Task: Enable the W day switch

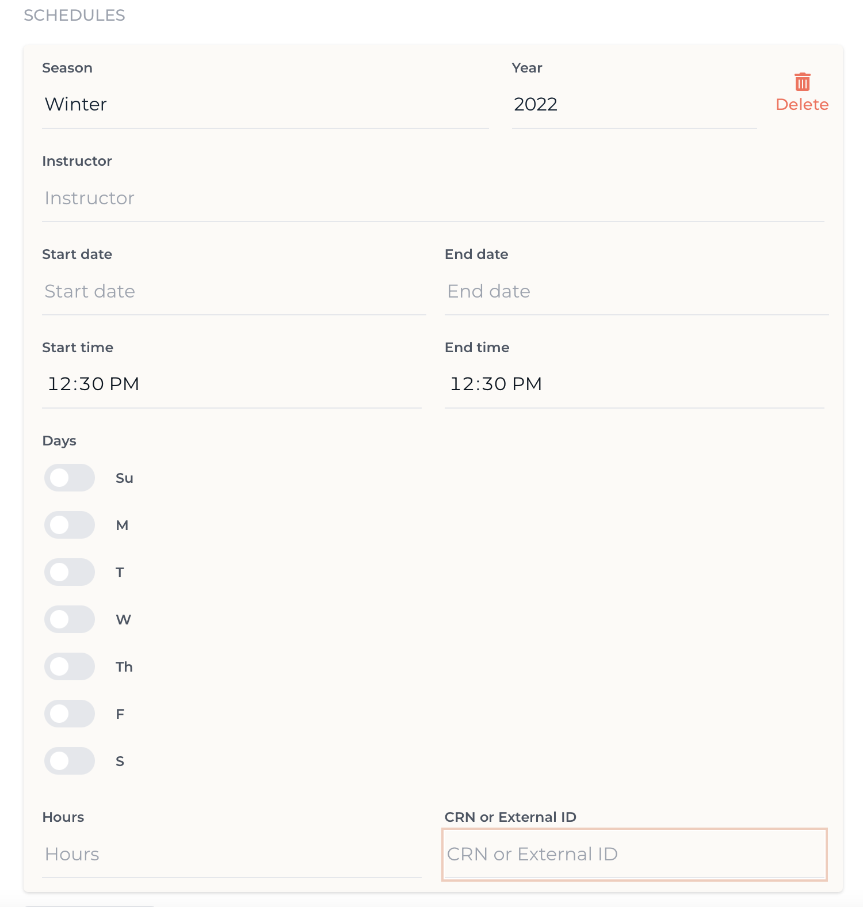Action: click(x=70, y=619)
